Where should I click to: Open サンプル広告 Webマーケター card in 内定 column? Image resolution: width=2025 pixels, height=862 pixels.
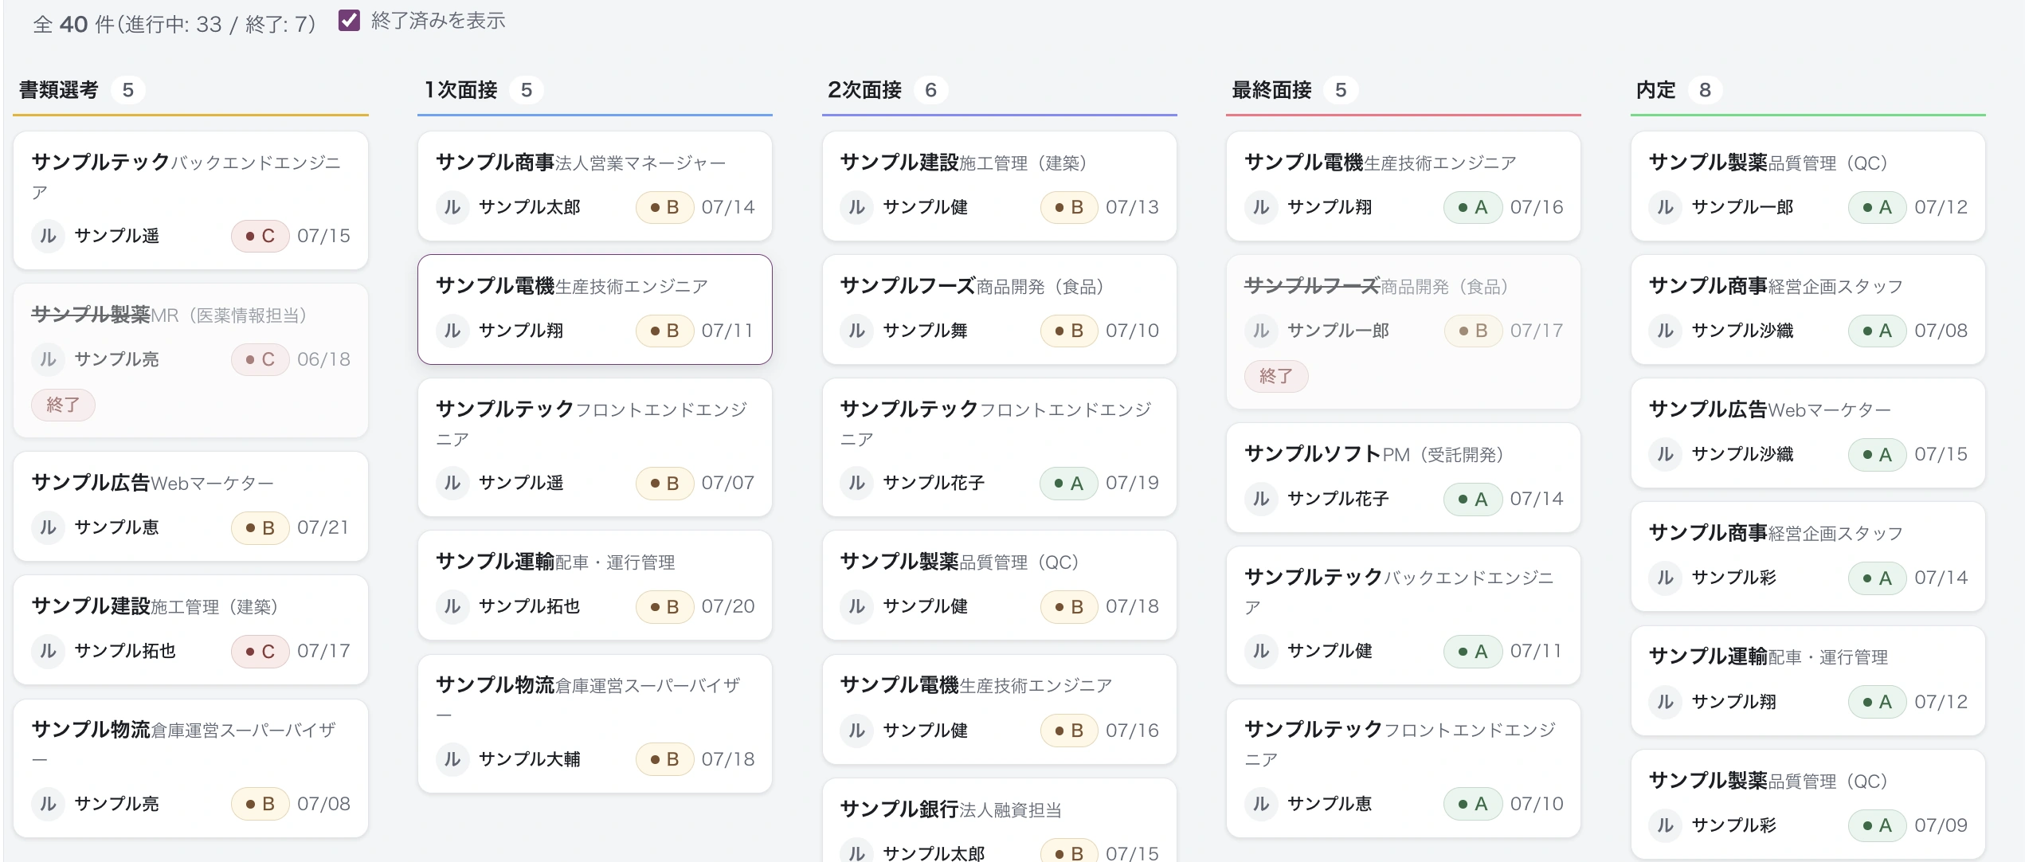tap(1808, 433)
